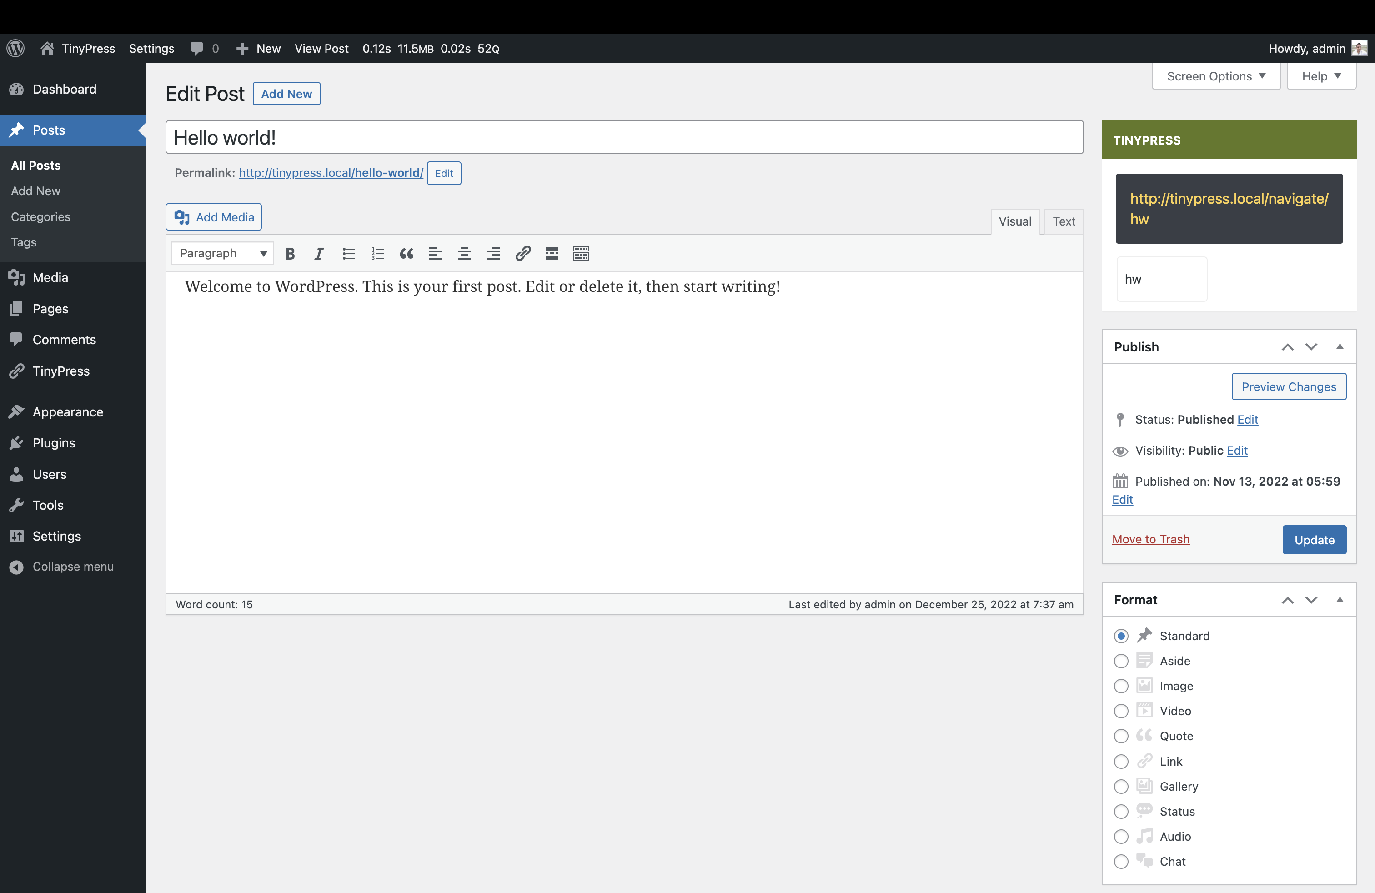Viewport: 1375px width, 893px height.
Task: Click the insert link icon
Action: [523, 254]
